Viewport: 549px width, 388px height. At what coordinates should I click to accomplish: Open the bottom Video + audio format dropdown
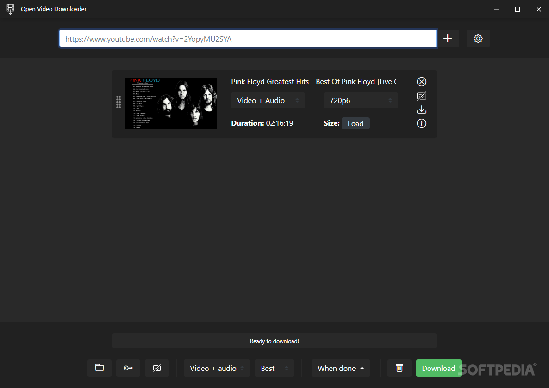point(217,368)
